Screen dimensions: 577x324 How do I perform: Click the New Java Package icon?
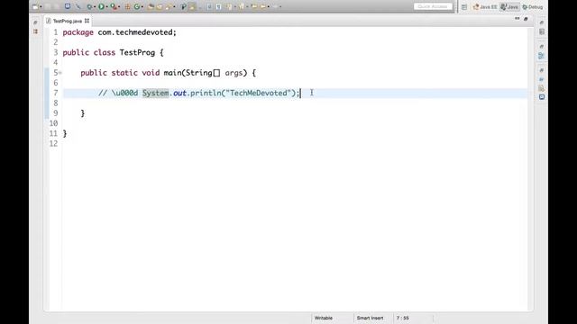coord(127,6)
